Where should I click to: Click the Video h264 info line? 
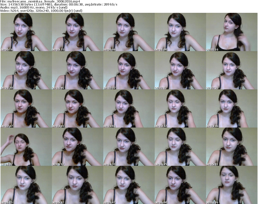pos(41,11)
